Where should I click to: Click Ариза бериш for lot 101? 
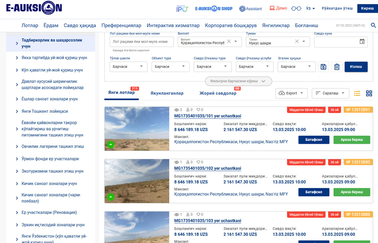pyautogui.click(x=352, y=140)
